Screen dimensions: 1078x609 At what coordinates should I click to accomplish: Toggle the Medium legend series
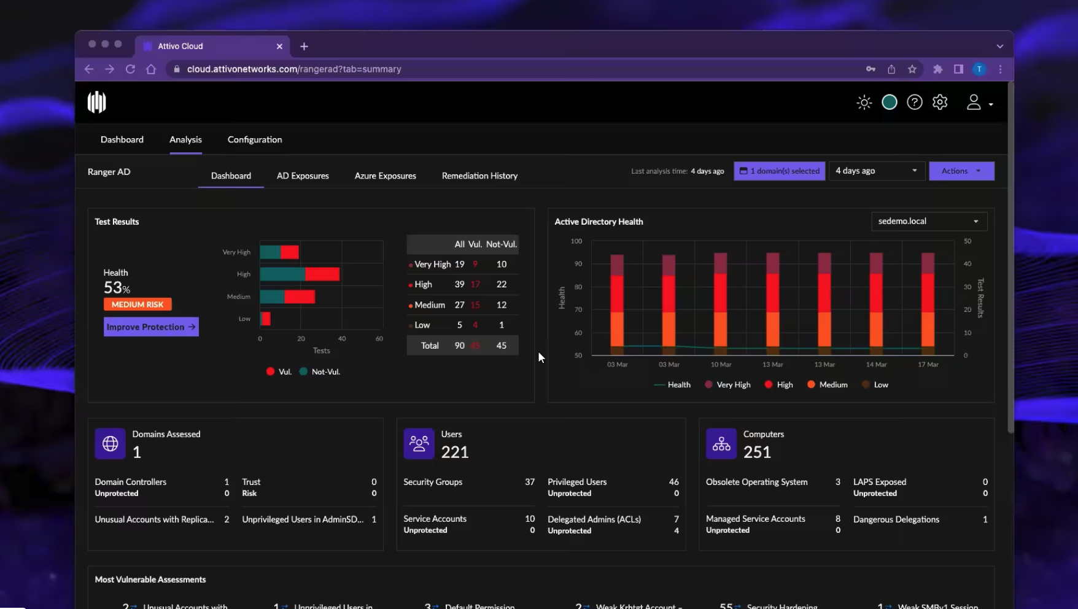click(827, 385)
